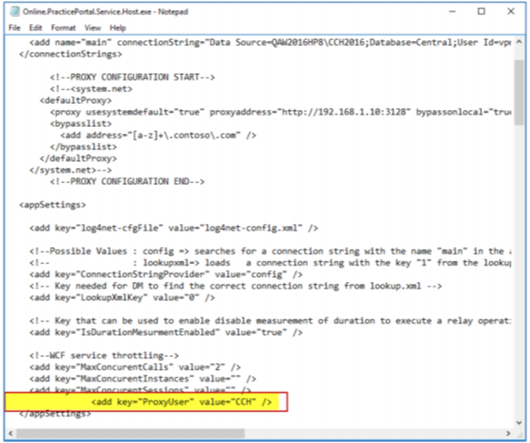Click the LookupXmlKey line
Screen dimensions: 530x443
point(122,297)
